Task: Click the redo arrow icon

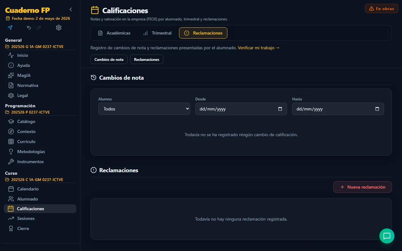Action: (39, 28)
